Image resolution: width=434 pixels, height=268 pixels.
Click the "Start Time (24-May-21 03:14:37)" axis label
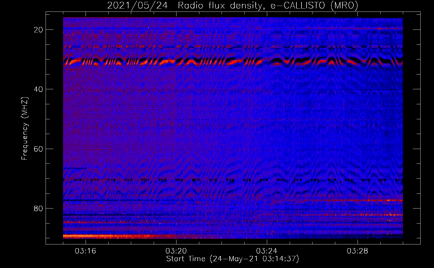click(x=233, y=259)
